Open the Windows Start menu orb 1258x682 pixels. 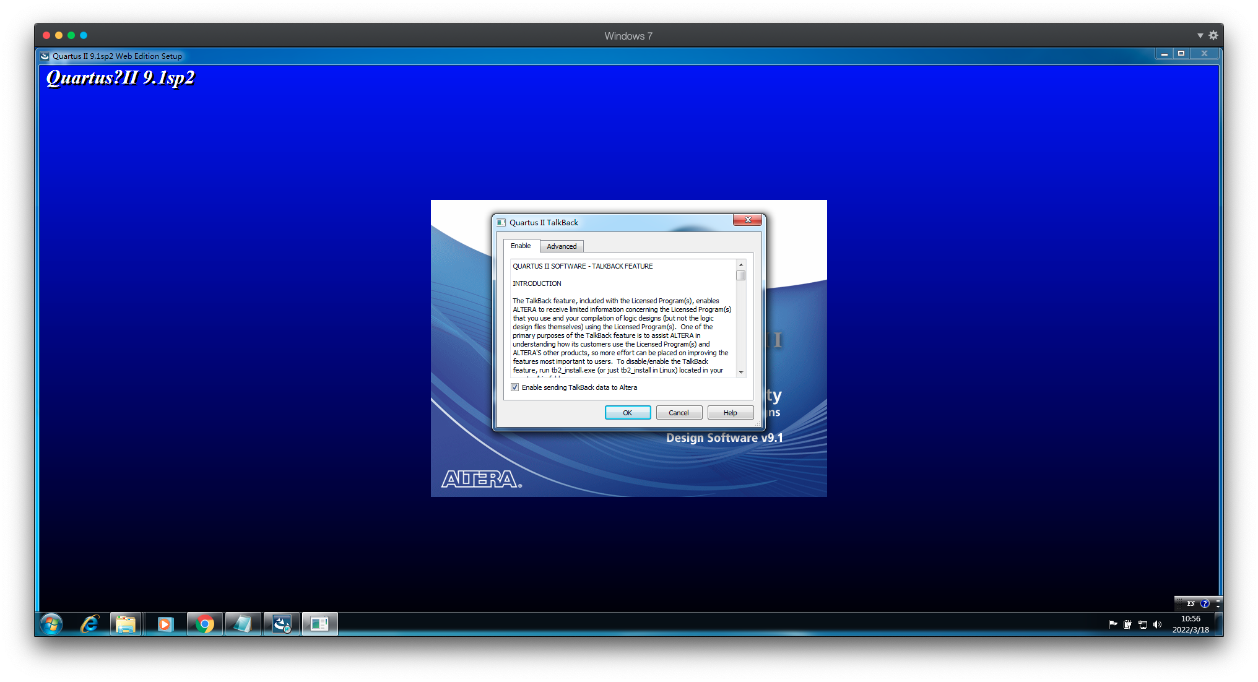click(x=51, y=624)
